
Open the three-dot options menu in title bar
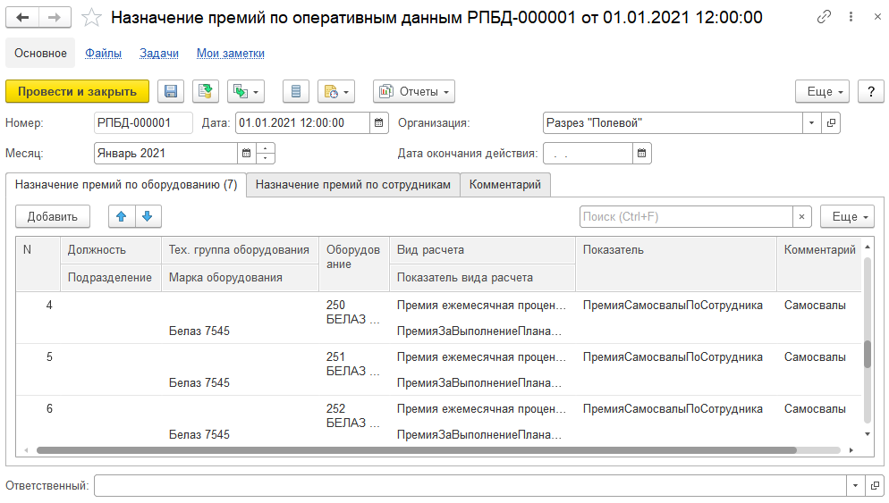coord(851,17)
